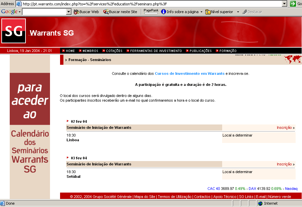Open Cursos de Investimento em Warrants link

click(190, 73)
